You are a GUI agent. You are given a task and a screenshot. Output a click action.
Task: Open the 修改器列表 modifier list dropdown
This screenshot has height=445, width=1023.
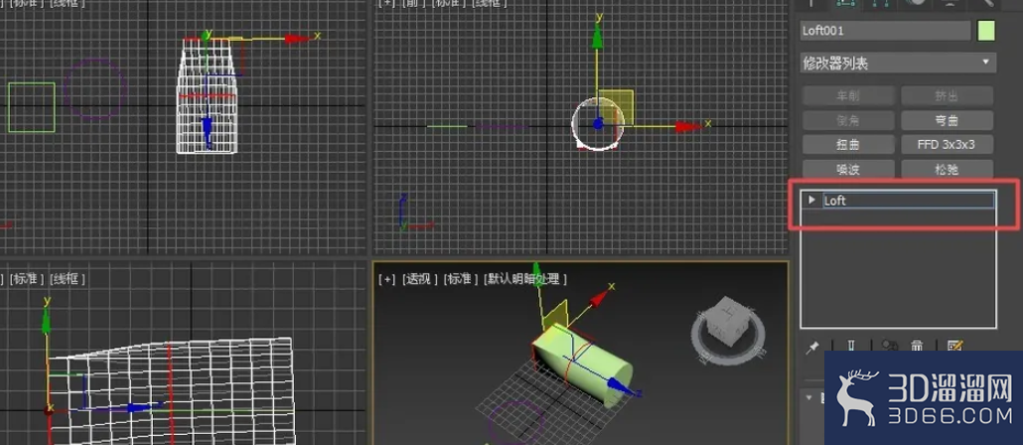pos(898,64)
